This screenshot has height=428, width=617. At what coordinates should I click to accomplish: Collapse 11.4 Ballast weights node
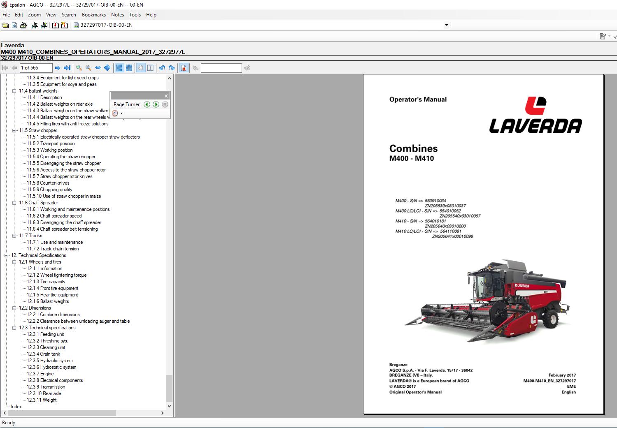[14, 91]
